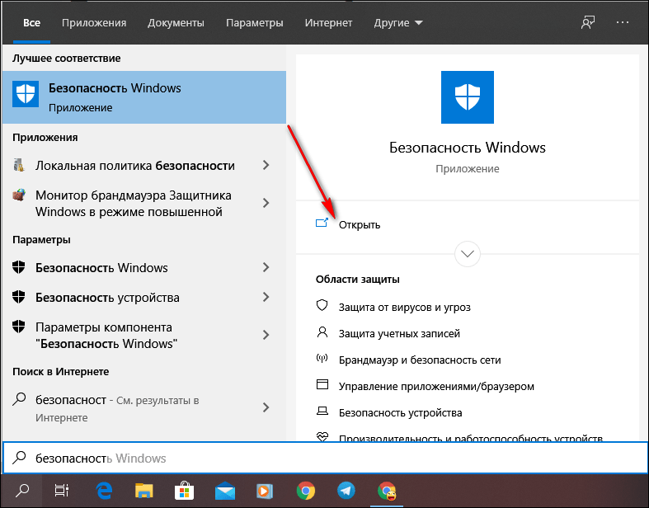Screen dimensions: 649x508
Task: Open the media player taskbar icon
Action: pyautogui.click(x=265, y=492)
